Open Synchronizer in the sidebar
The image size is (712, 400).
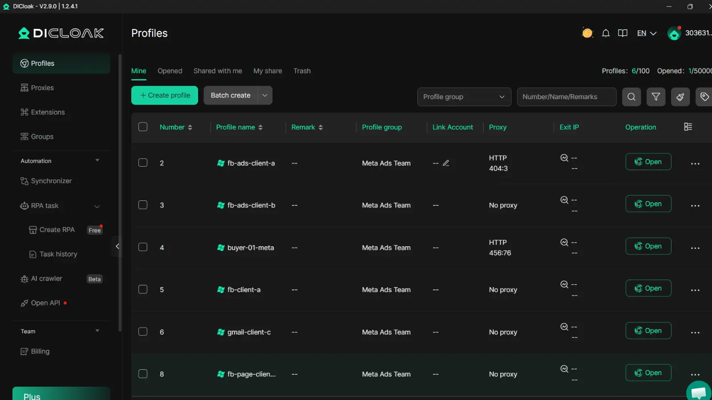(61, 181)
